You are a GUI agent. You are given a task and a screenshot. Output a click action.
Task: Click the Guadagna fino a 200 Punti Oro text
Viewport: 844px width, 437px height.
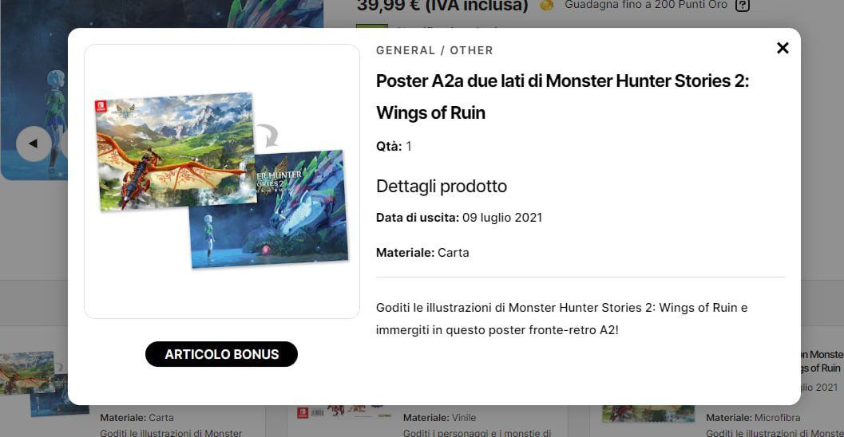pos(645,5)
